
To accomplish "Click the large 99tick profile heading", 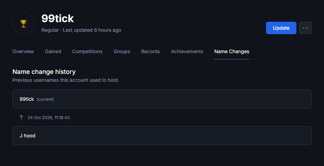I will pos(57,18).
